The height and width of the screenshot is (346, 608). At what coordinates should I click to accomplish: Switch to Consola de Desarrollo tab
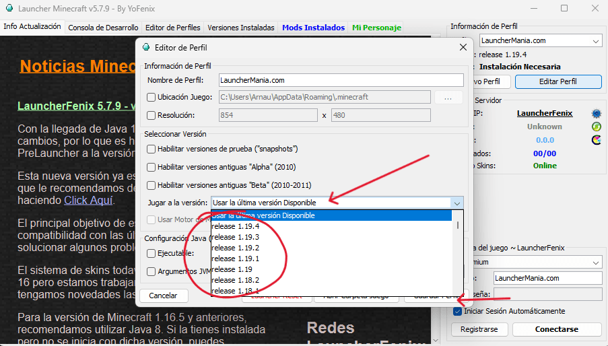pos(103,28)
